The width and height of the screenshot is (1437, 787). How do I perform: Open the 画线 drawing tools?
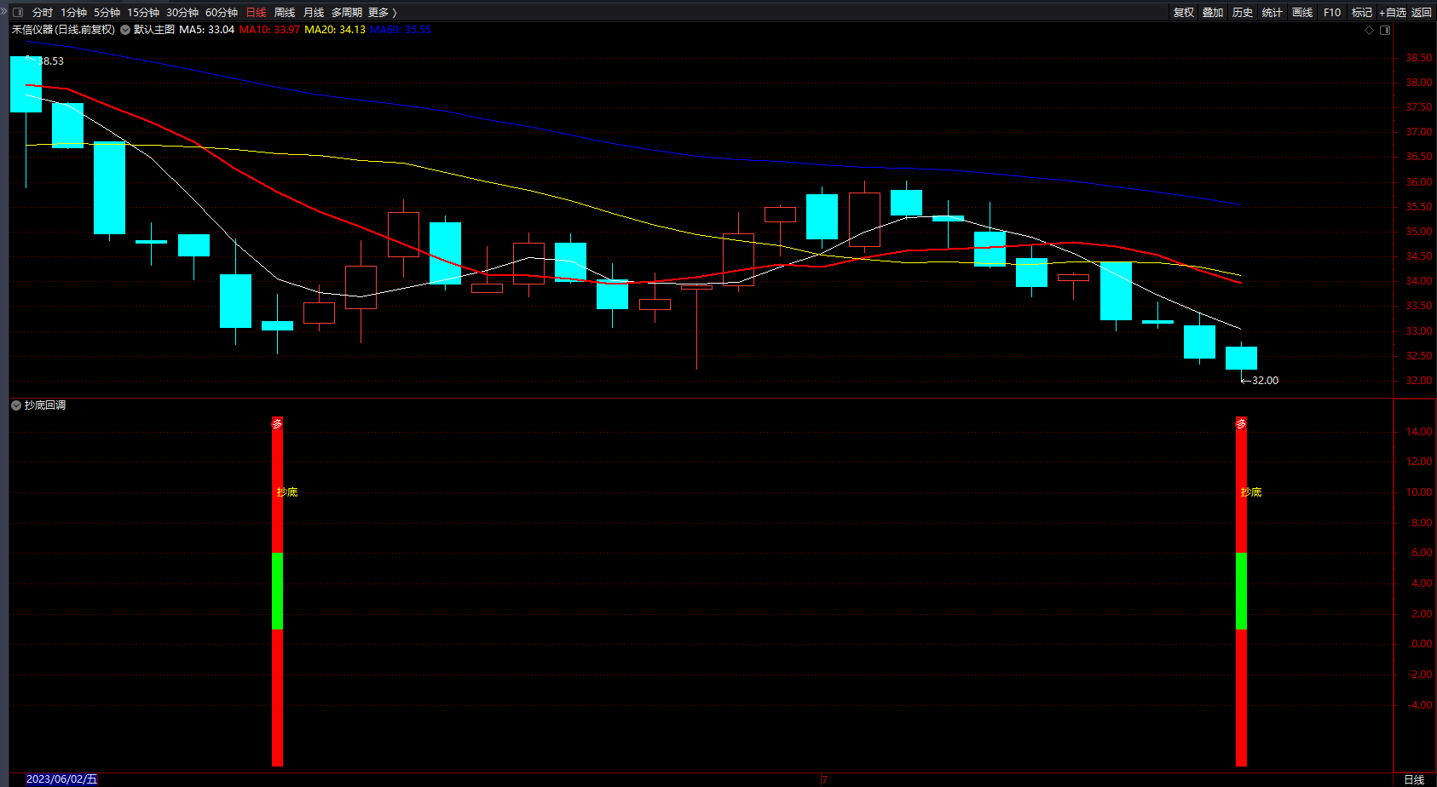click(x=1302, y=12)
